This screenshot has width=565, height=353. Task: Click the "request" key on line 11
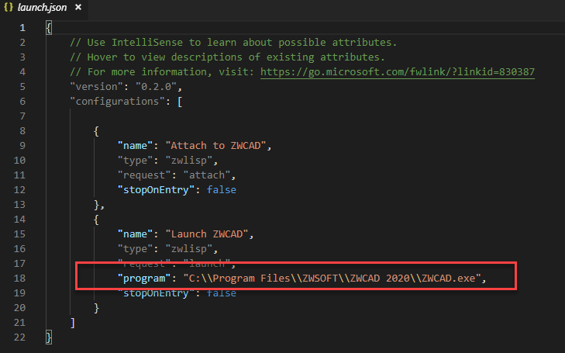(144, 175)
